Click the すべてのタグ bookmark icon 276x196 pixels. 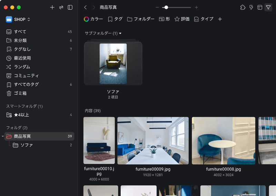(x=9, y=85)
